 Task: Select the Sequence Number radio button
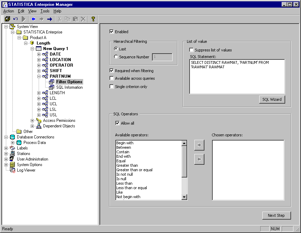116,57
